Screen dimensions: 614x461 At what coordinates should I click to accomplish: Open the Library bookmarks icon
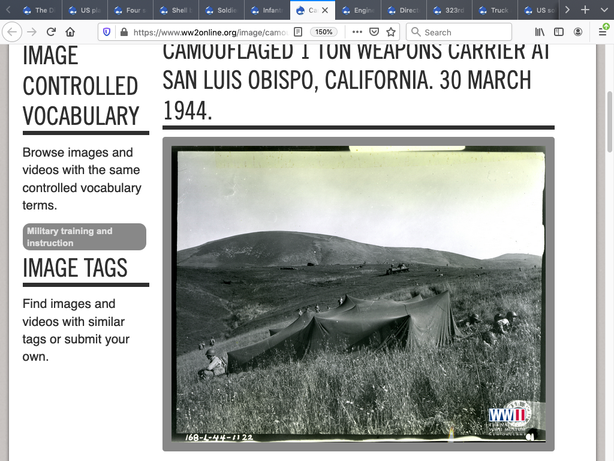pyautogui.click(x=540, y=32)
